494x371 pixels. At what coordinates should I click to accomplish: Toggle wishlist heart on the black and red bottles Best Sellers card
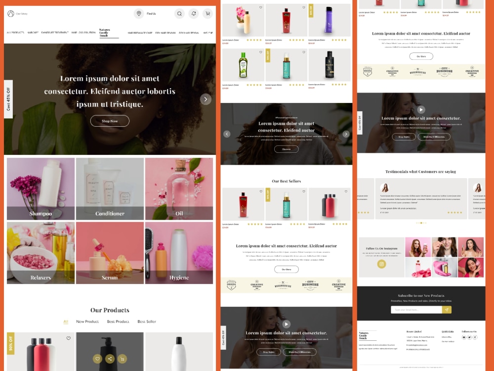pyautogui.click(x=346, y=191)
